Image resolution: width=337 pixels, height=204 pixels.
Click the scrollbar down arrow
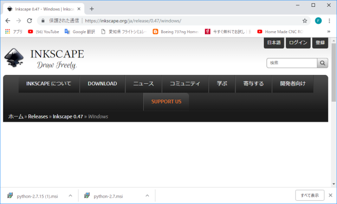[333, 184]
